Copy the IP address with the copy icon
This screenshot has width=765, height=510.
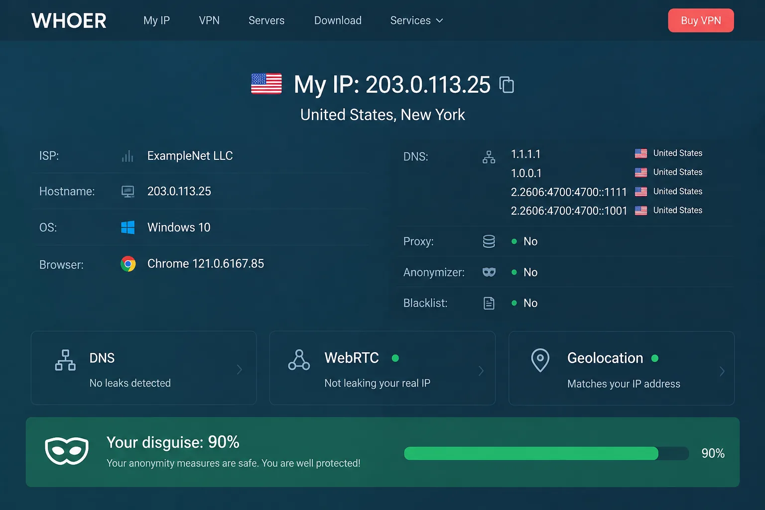pyautogui.click(x=507, y=85)
